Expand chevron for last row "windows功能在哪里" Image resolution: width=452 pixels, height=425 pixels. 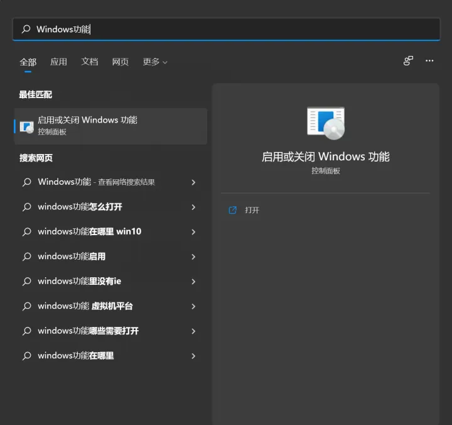[x=193, y=356]
